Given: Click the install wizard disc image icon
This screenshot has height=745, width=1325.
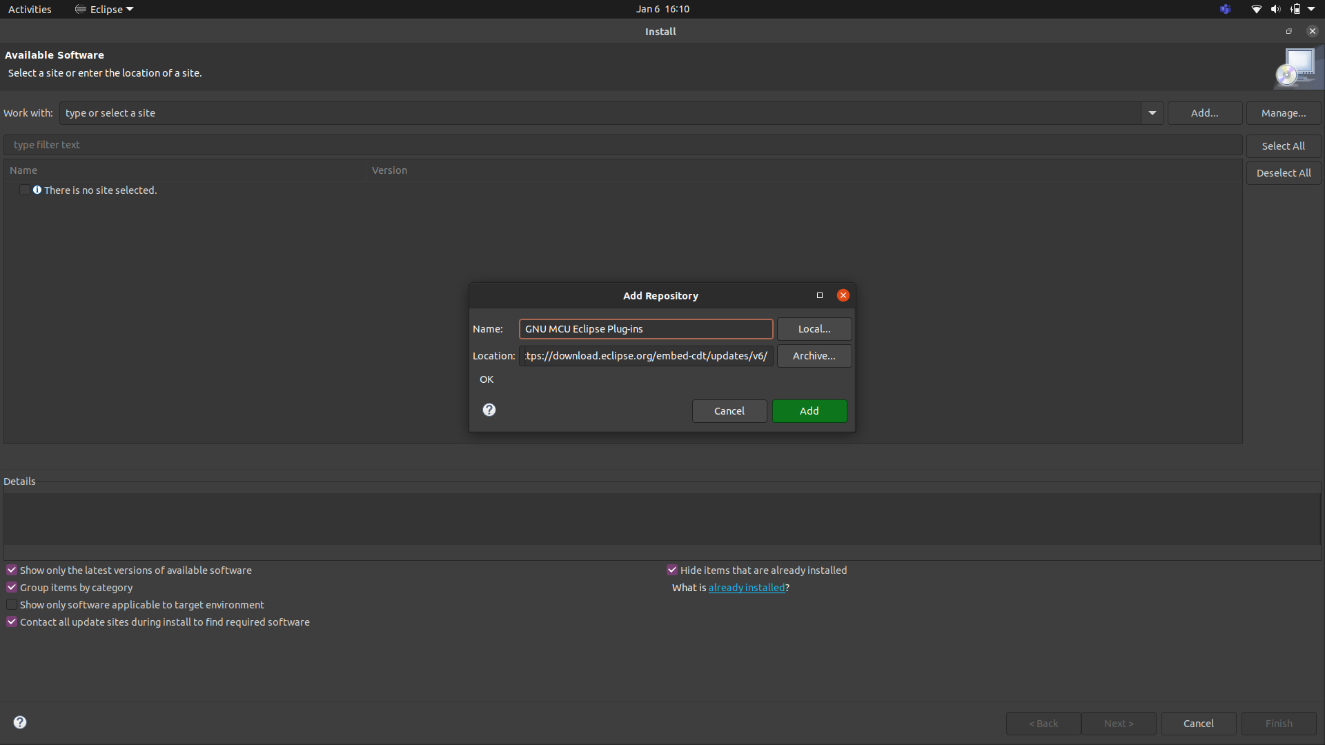Looking at the screenshot, I should point(1297,68).
